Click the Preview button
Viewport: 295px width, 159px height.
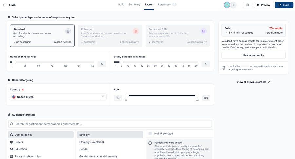[264, 5]
